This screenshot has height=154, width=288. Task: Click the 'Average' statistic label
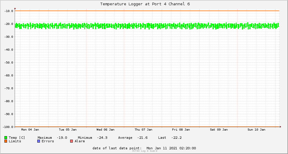coord(125,138)
